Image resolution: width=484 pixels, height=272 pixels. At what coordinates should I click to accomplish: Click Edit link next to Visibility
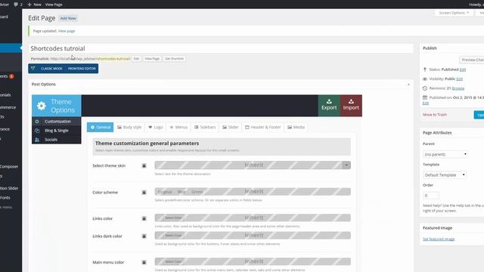click(459, 79)
